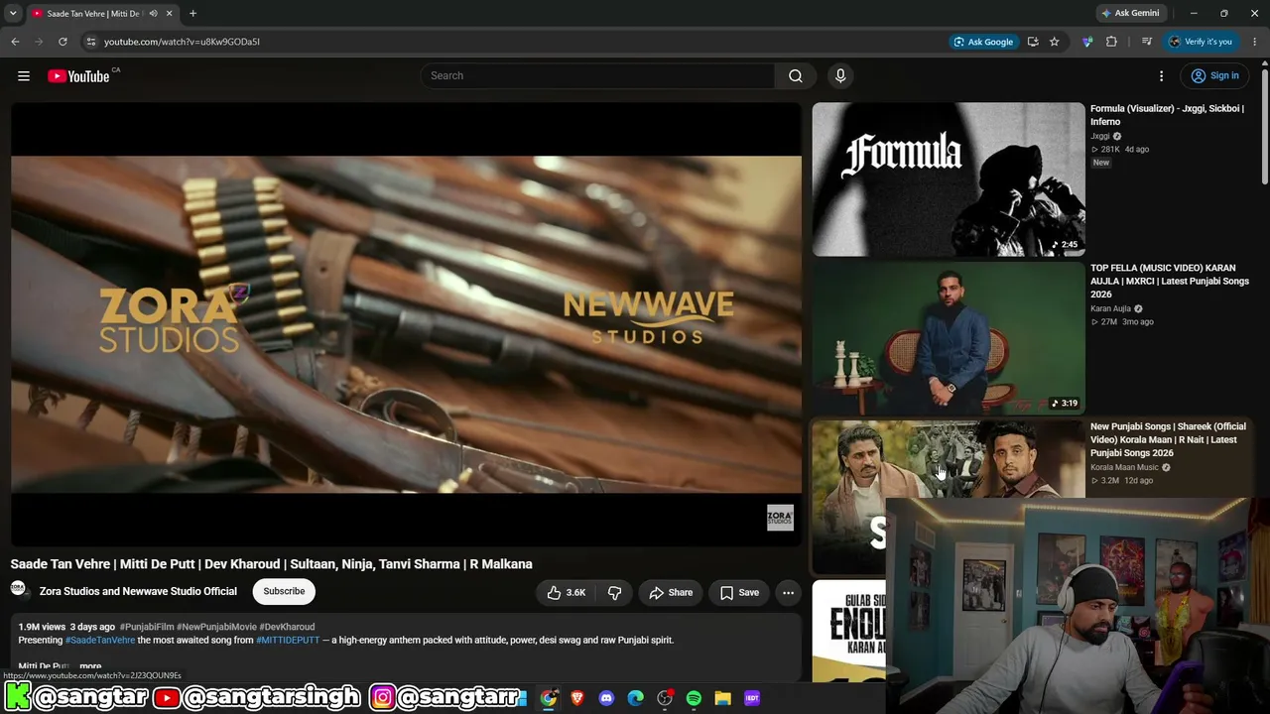Close the Saade Tan Vehre tab
This screenshot has width=1270, height=714.
pos(169,14)
